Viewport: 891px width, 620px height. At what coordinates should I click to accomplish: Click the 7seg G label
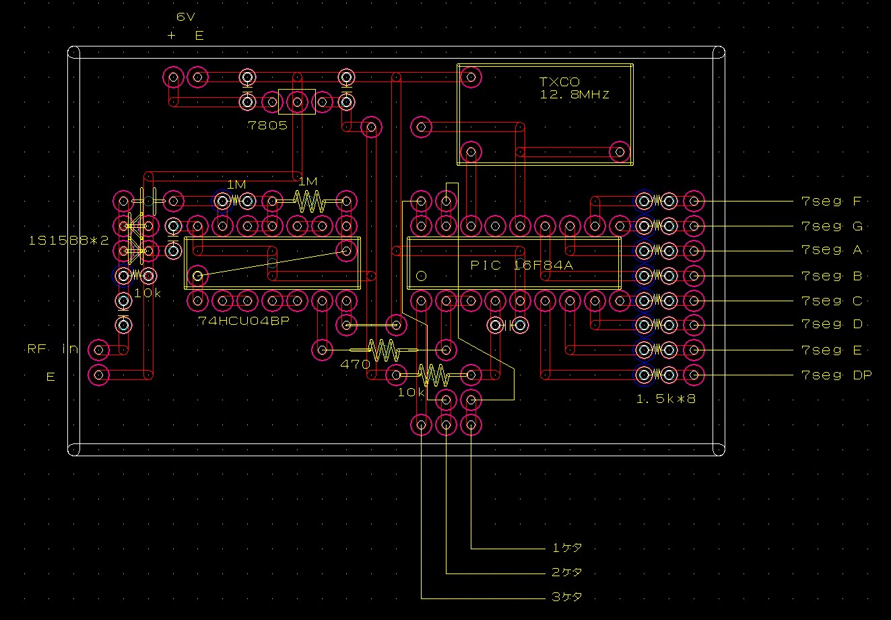(832, 226)
